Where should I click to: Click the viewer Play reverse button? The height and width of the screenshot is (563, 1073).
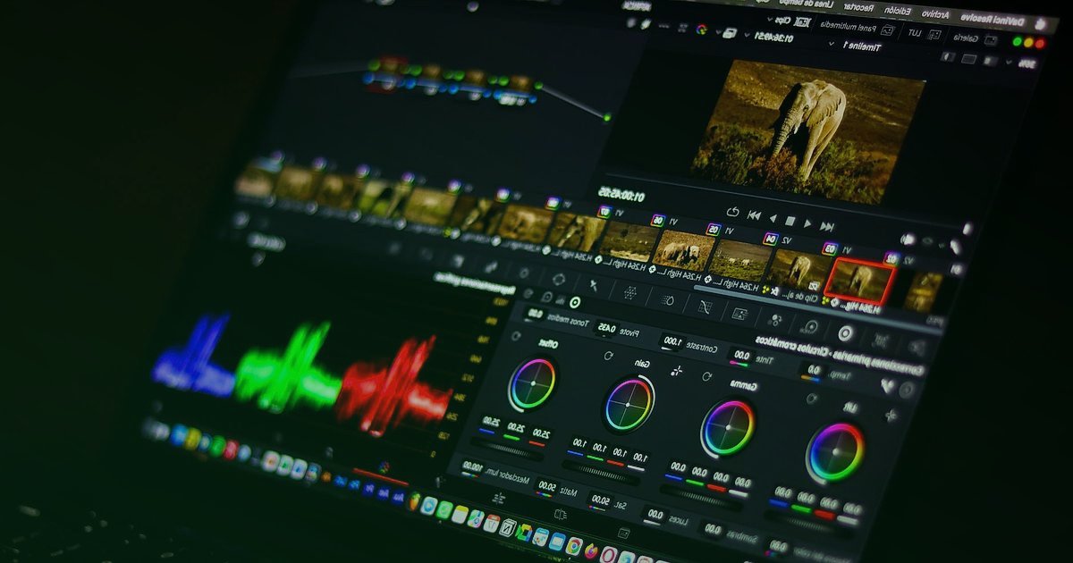(x=808, y=223)
